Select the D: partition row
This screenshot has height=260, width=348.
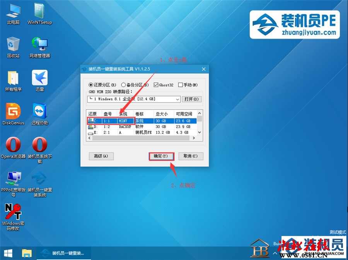(142, 127)
